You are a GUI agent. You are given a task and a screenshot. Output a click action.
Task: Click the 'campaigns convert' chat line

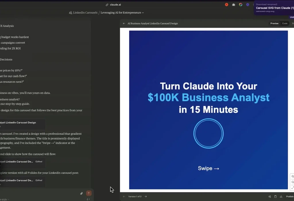[13, 43]
